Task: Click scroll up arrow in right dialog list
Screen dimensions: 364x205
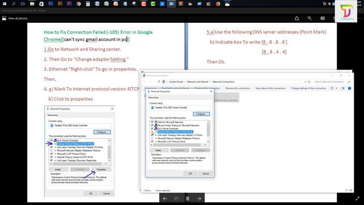Action: coord(208,122)
